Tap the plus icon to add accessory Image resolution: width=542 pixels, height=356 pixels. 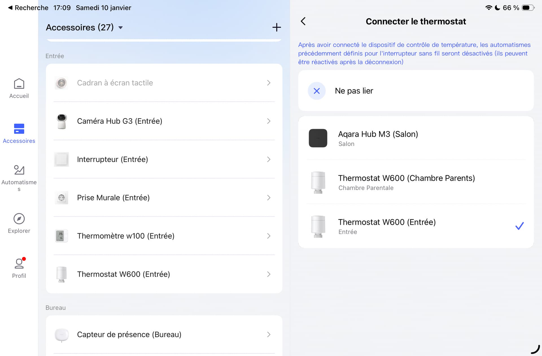276,27
